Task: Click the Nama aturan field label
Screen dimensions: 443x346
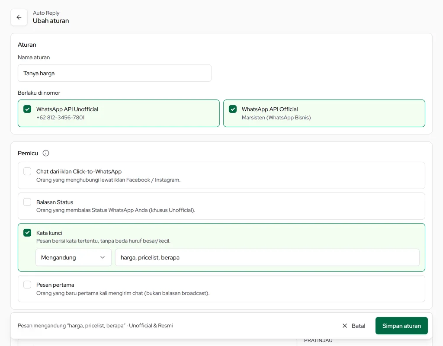Action: [34, 58]
